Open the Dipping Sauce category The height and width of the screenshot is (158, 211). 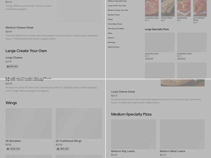(x=113, y=47)
